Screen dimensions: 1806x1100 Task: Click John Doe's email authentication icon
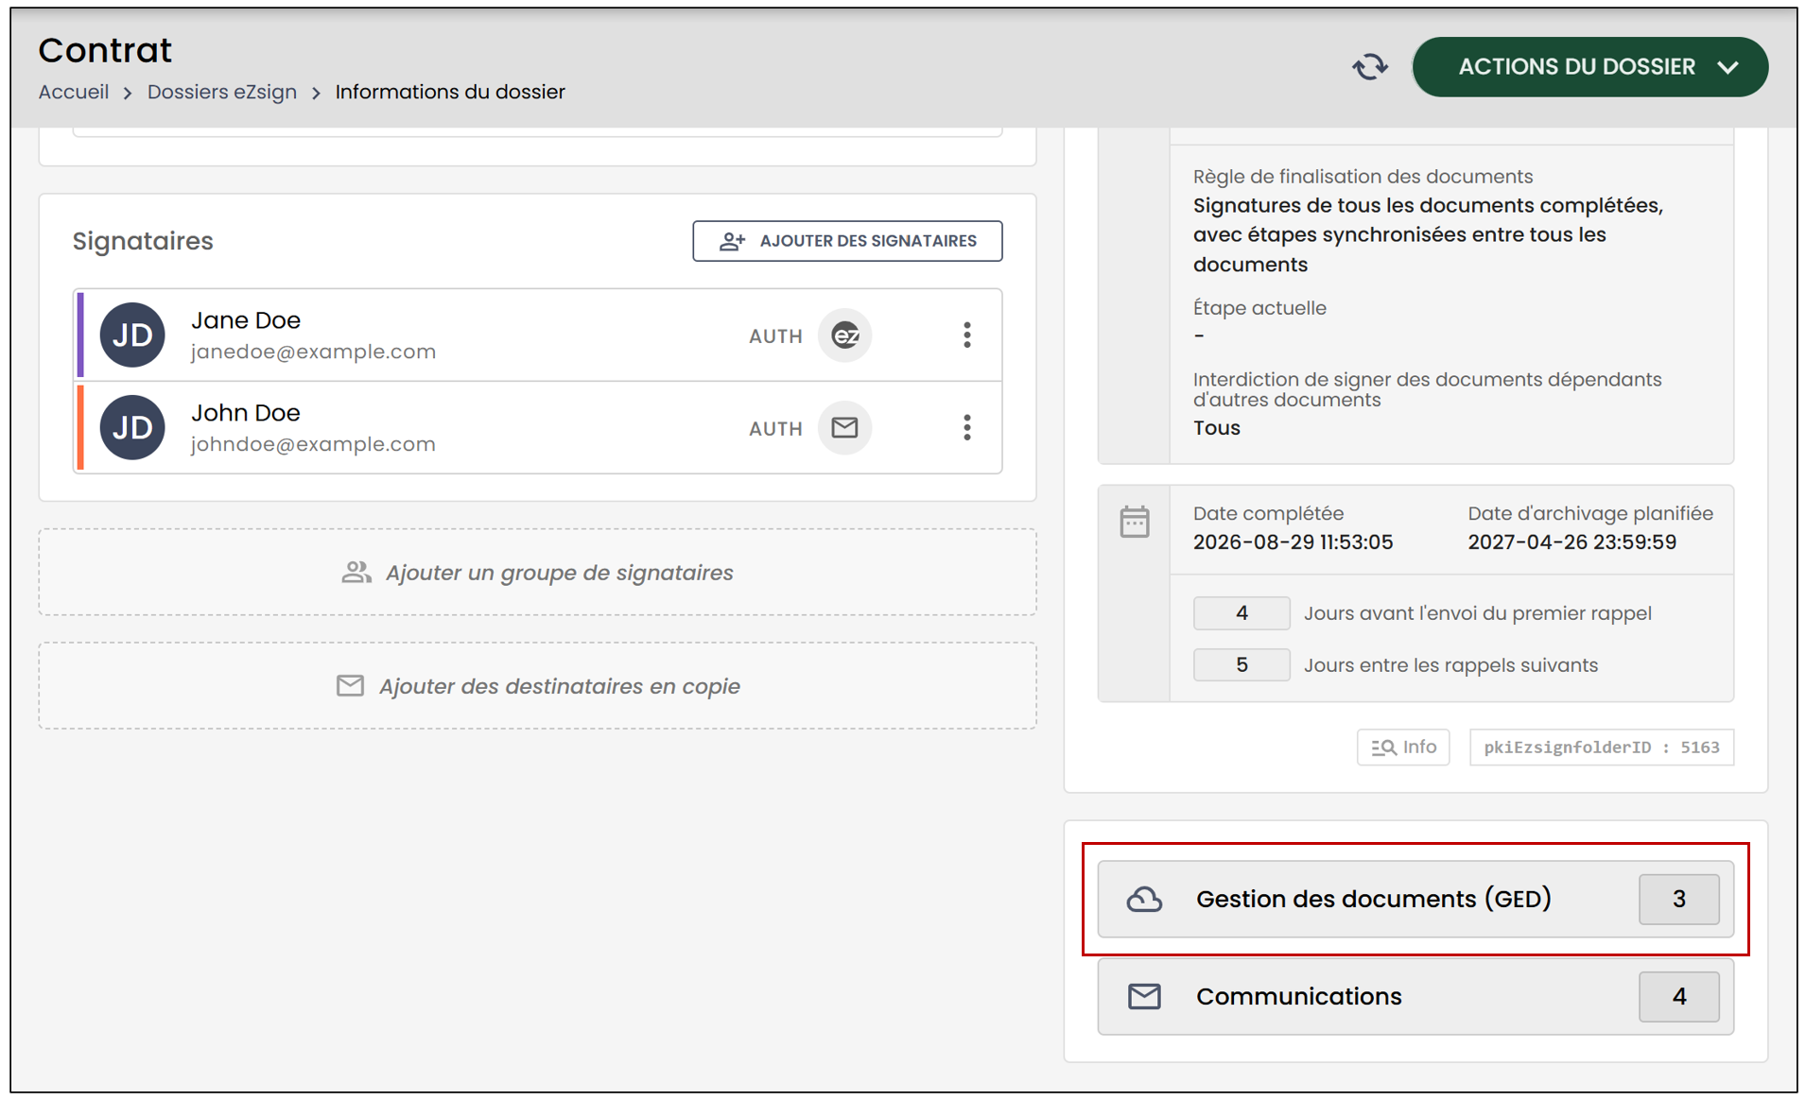pyautogui.click(x=844, y=428)
